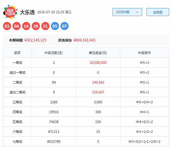Click the red ball numbered 31

point(45,26)
